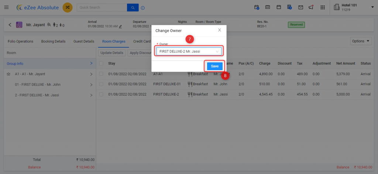The height and width of the screenshot is (174, 378).
Task: Open the megaphone announcements icon
Action: [311, 7]
